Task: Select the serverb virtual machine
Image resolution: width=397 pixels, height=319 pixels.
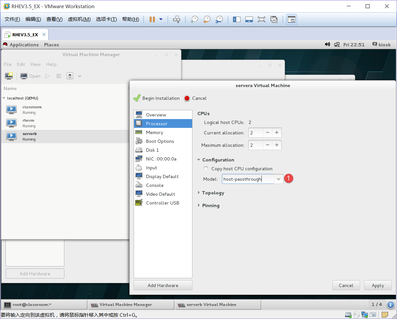Action: tap(65, 136)
